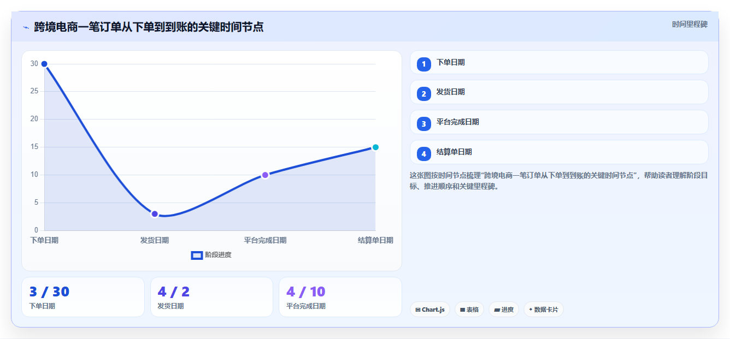Click the number 4 badge for 结算单日期
This screenshot has height=339, width=730.
pos(423,154)
